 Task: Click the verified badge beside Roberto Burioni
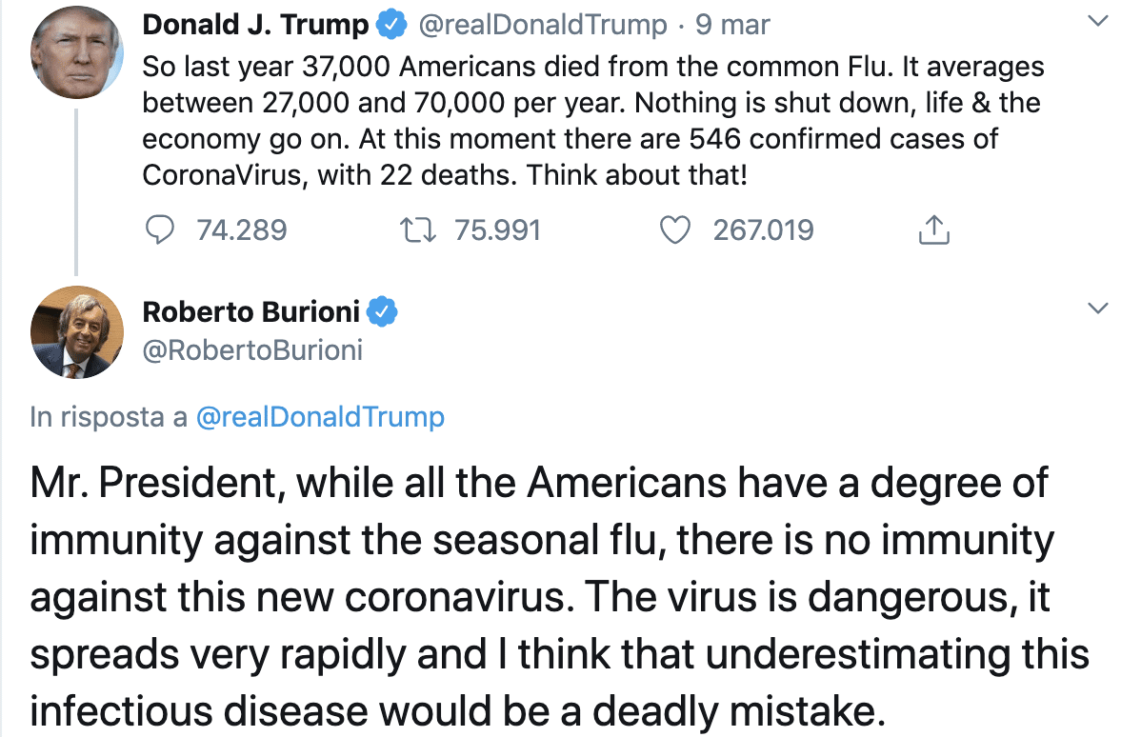click(383, 311)
